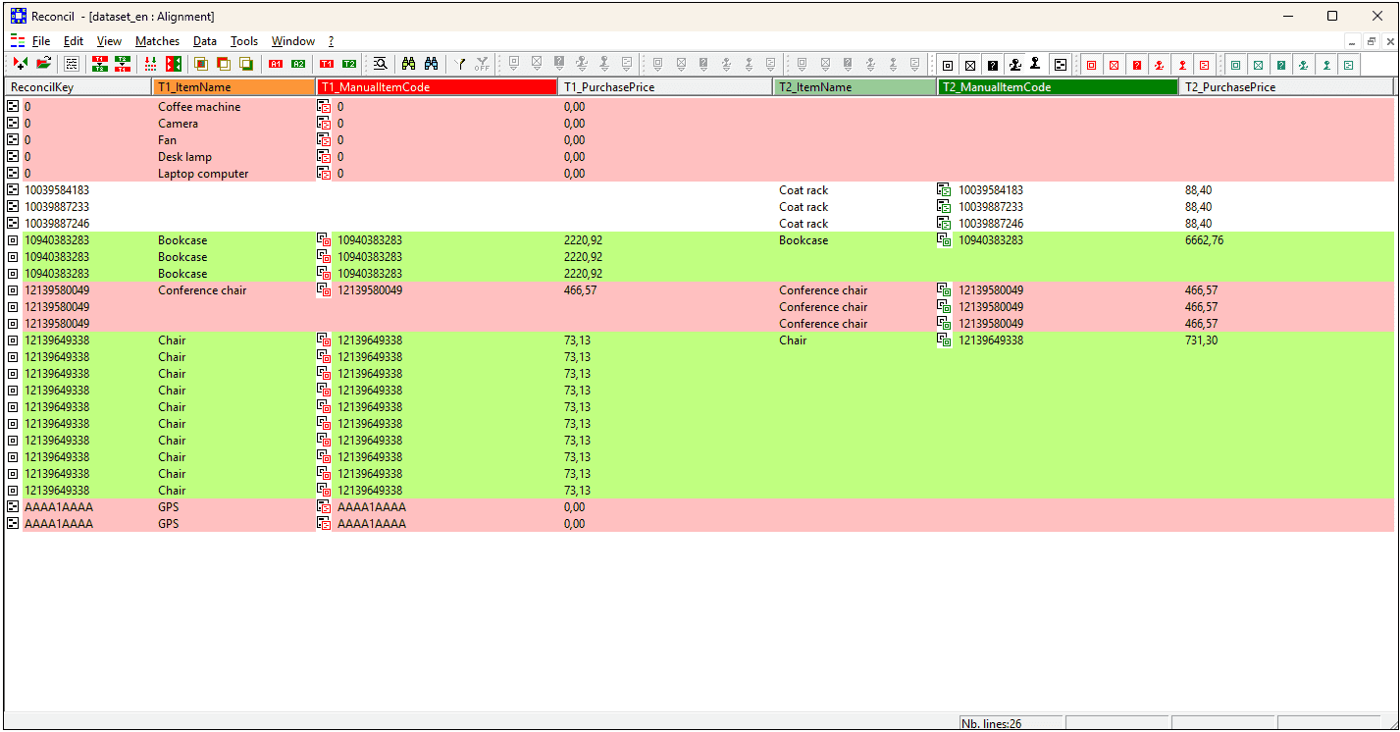Select the T1 Conference chair row cell
This screenshot has width=1400, height=732.
pos(202,290)
